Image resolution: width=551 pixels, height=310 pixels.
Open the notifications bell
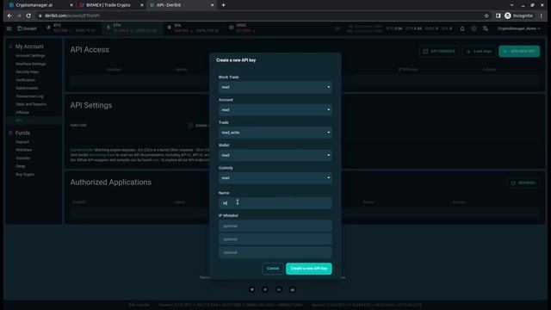(x=462, y=28)
